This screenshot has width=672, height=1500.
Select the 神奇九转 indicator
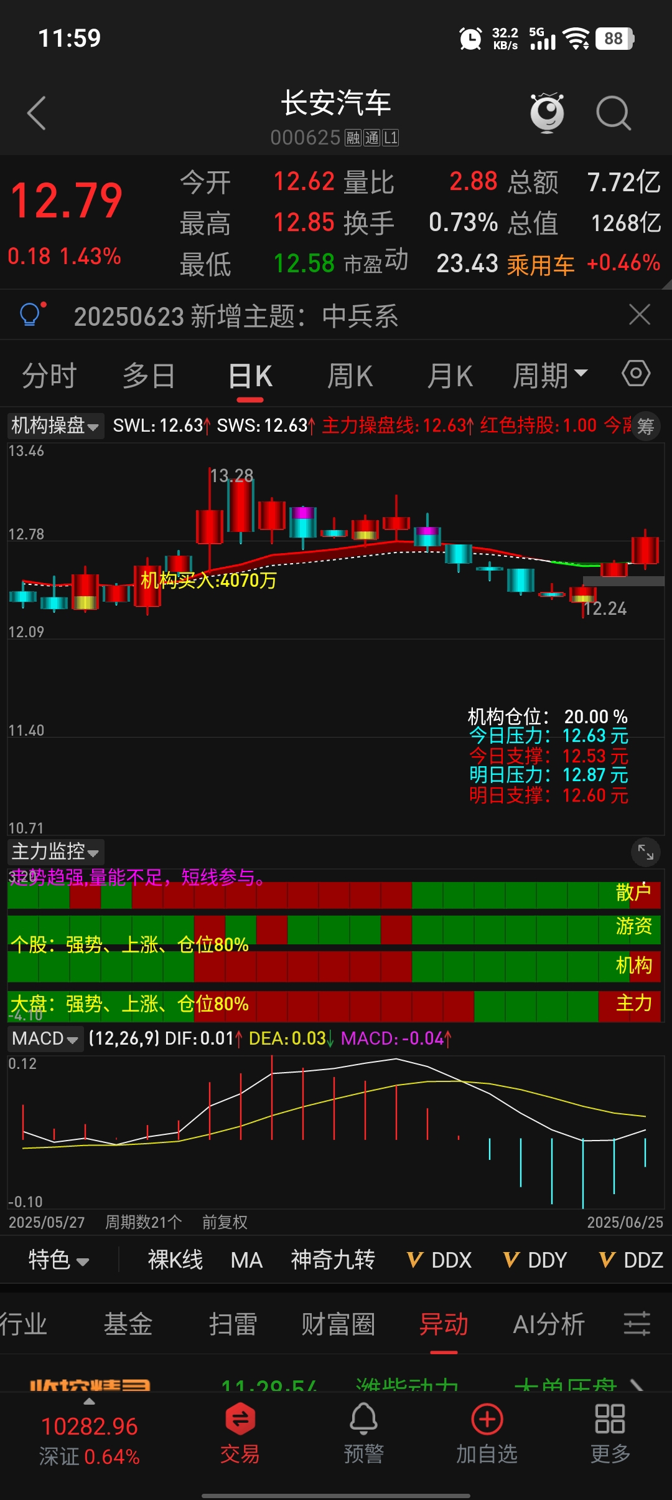pos(334,1260)
